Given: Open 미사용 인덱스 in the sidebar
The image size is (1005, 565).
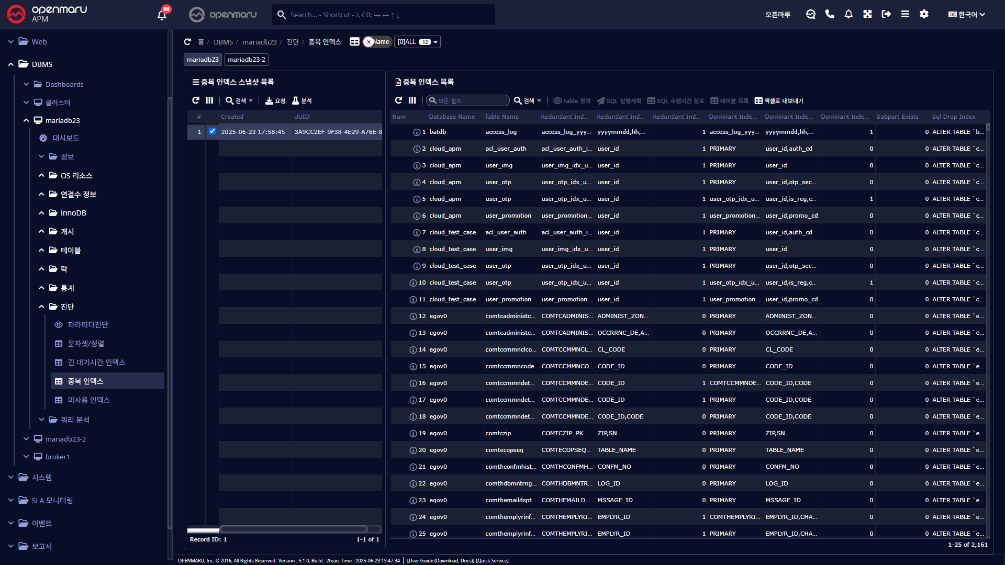Looking at the screenshot, I should click(x=88, y=400).
